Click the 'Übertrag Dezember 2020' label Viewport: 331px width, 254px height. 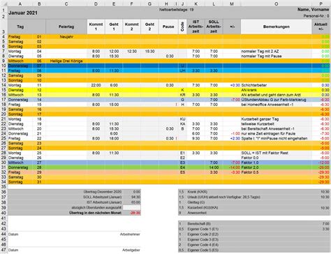click(103, 192)
